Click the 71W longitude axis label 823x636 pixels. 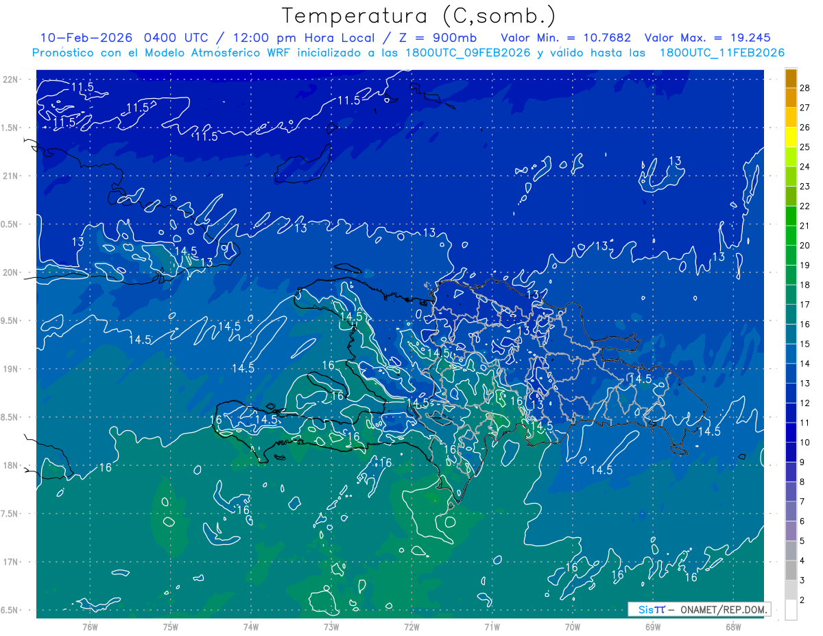492,627
